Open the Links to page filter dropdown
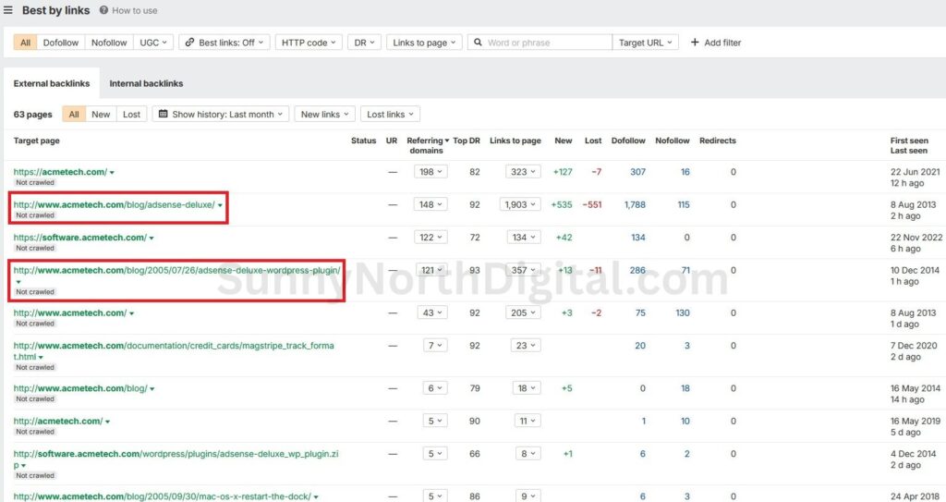The height and width of the screenshot is (502, 946). click(x=424, y=43)
